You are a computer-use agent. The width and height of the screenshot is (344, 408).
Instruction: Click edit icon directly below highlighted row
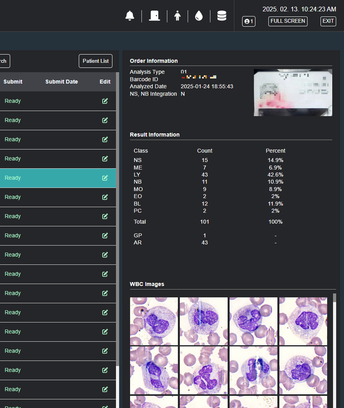[x=105, y=197]
